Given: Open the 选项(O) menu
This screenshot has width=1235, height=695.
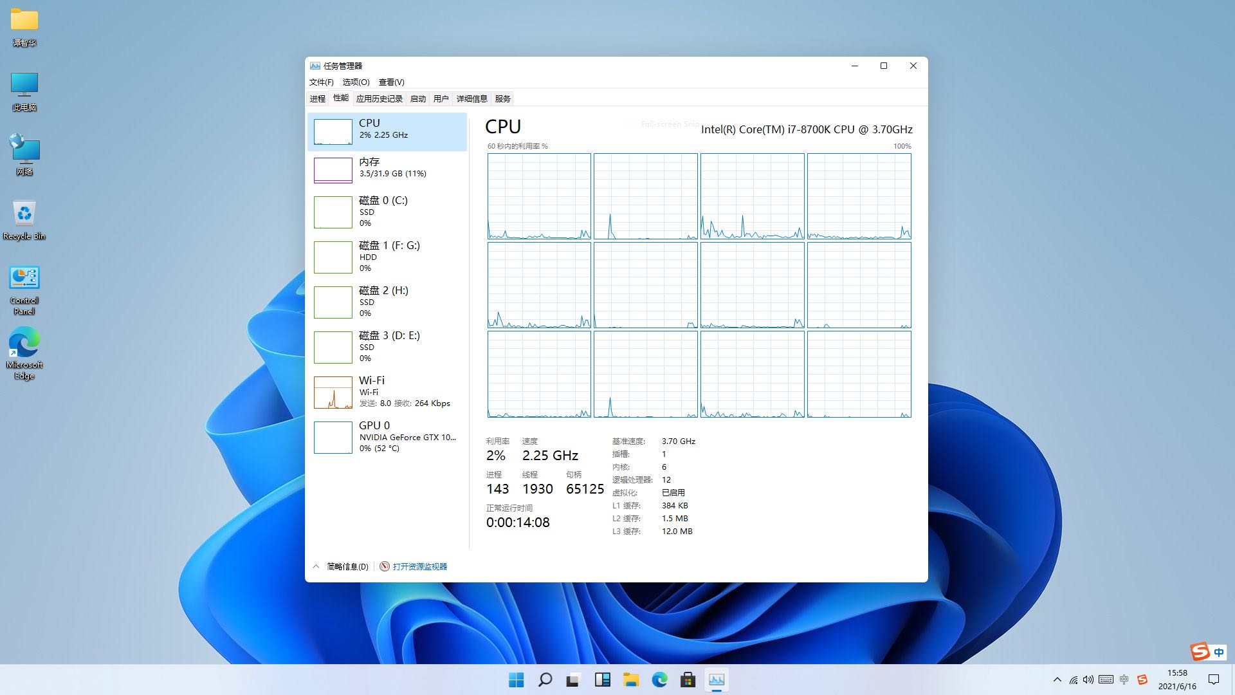Looking at the screenshot, I should [x=356, y=82].
